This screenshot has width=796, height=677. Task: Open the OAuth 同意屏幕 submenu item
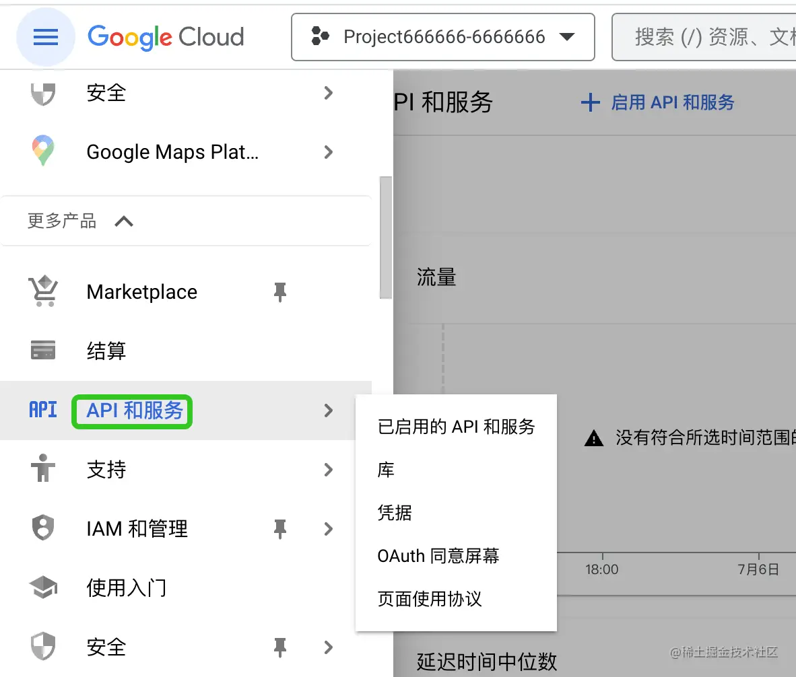coord(457,556)
